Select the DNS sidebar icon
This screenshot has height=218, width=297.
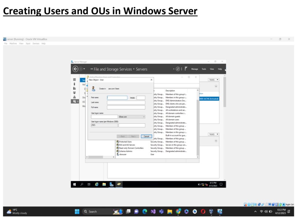[75, 97]
